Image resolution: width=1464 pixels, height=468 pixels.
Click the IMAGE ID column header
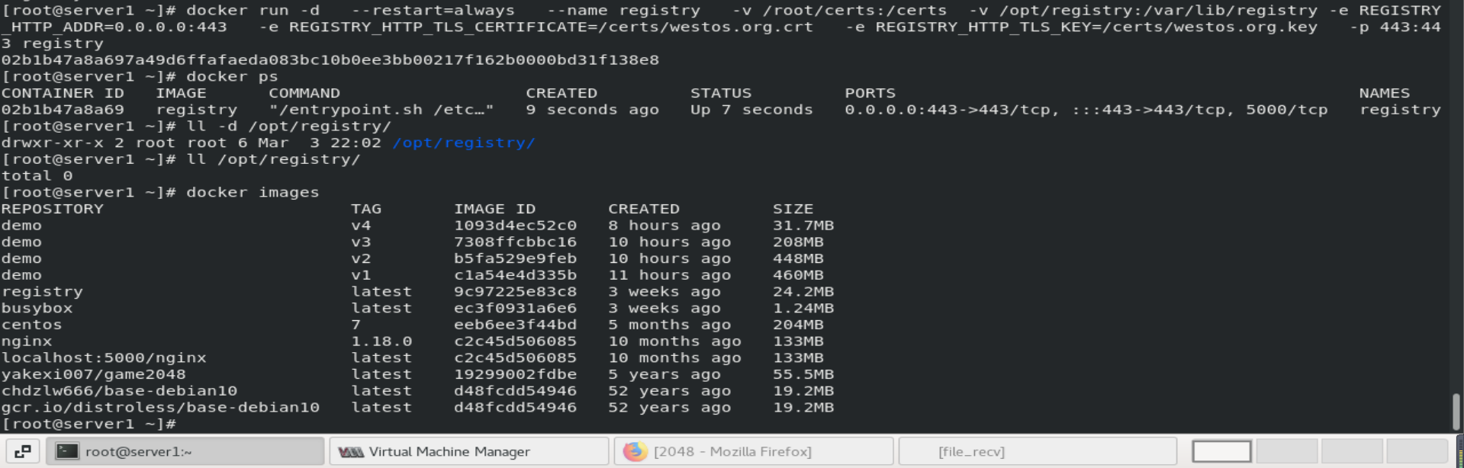click(494, 209)
